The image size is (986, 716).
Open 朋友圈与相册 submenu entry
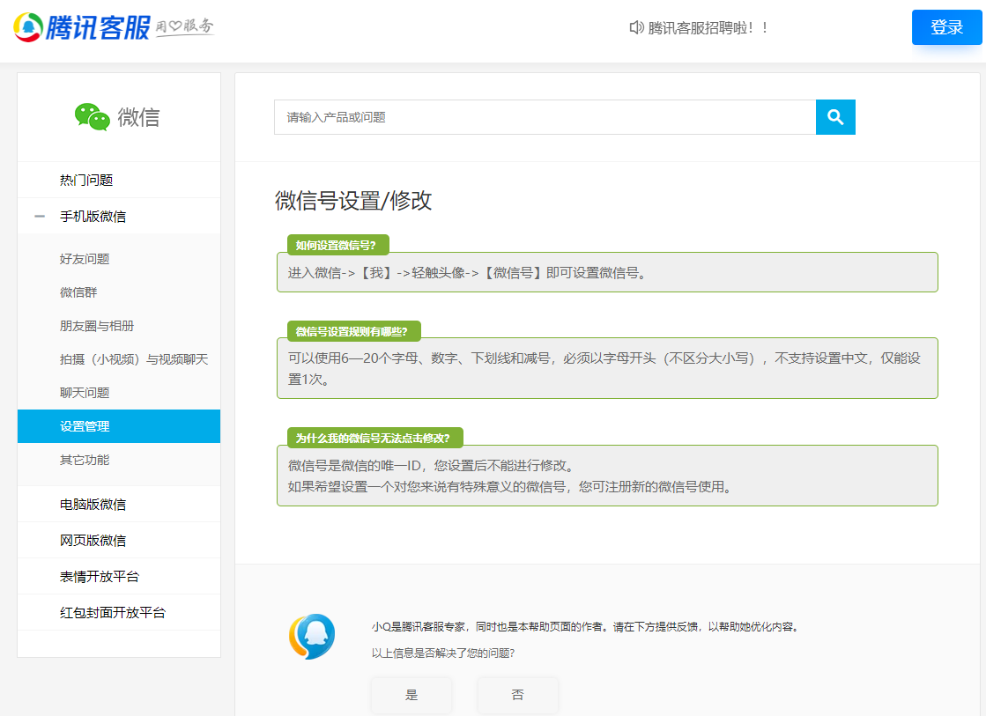coord(97,326)
